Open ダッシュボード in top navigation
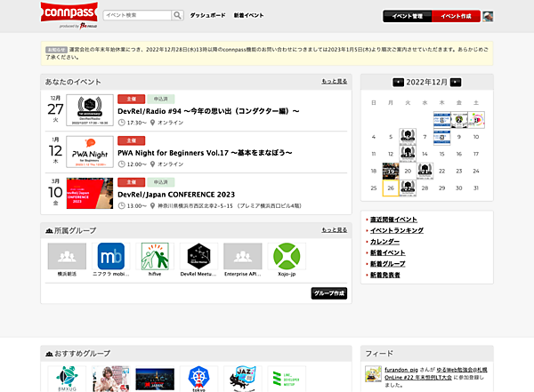The height and width of the screenshot is (392, 534). point(207,16)
